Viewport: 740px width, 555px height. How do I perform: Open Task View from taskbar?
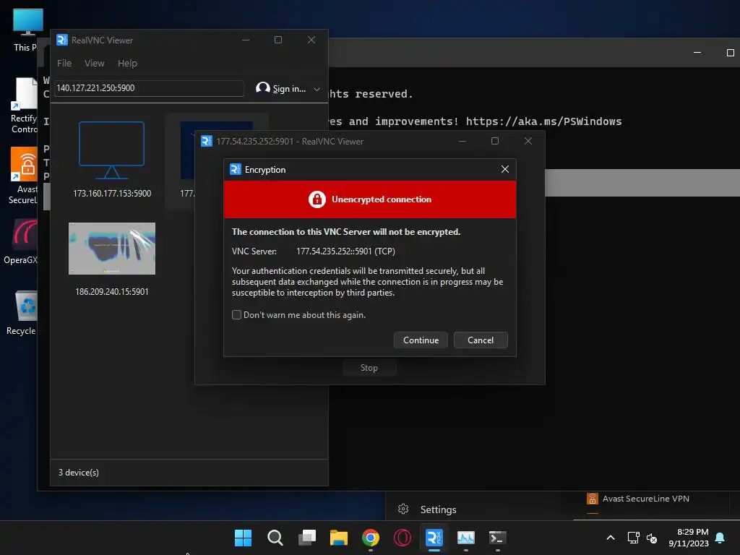306,538
